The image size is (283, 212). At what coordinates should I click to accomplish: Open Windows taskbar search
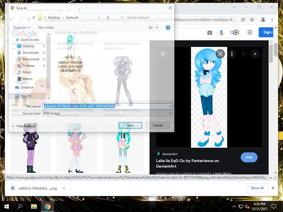coord(20,206)
